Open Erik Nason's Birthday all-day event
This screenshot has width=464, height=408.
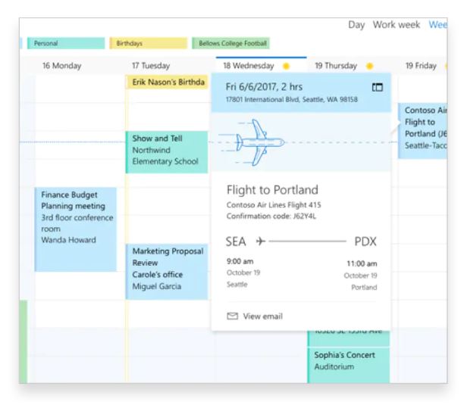(168, 83)
